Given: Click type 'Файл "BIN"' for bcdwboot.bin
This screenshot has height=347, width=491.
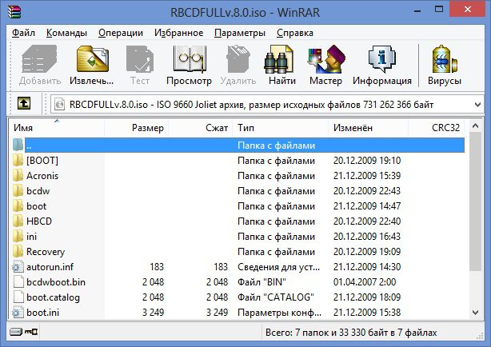Looking at the screenshot, I should click(261, 282).
